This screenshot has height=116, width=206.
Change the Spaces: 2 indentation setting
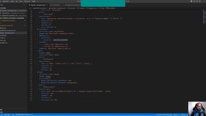tap(176, 115)
